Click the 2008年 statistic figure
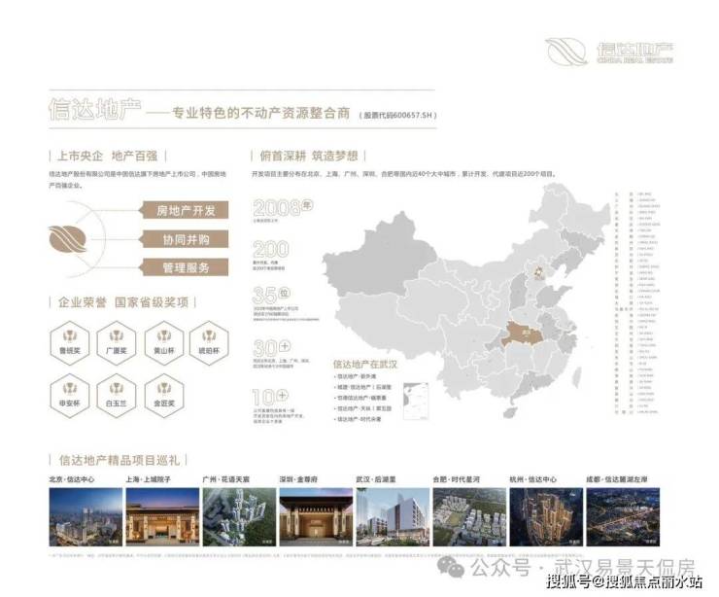719x597 pixels. pos(283,208)
